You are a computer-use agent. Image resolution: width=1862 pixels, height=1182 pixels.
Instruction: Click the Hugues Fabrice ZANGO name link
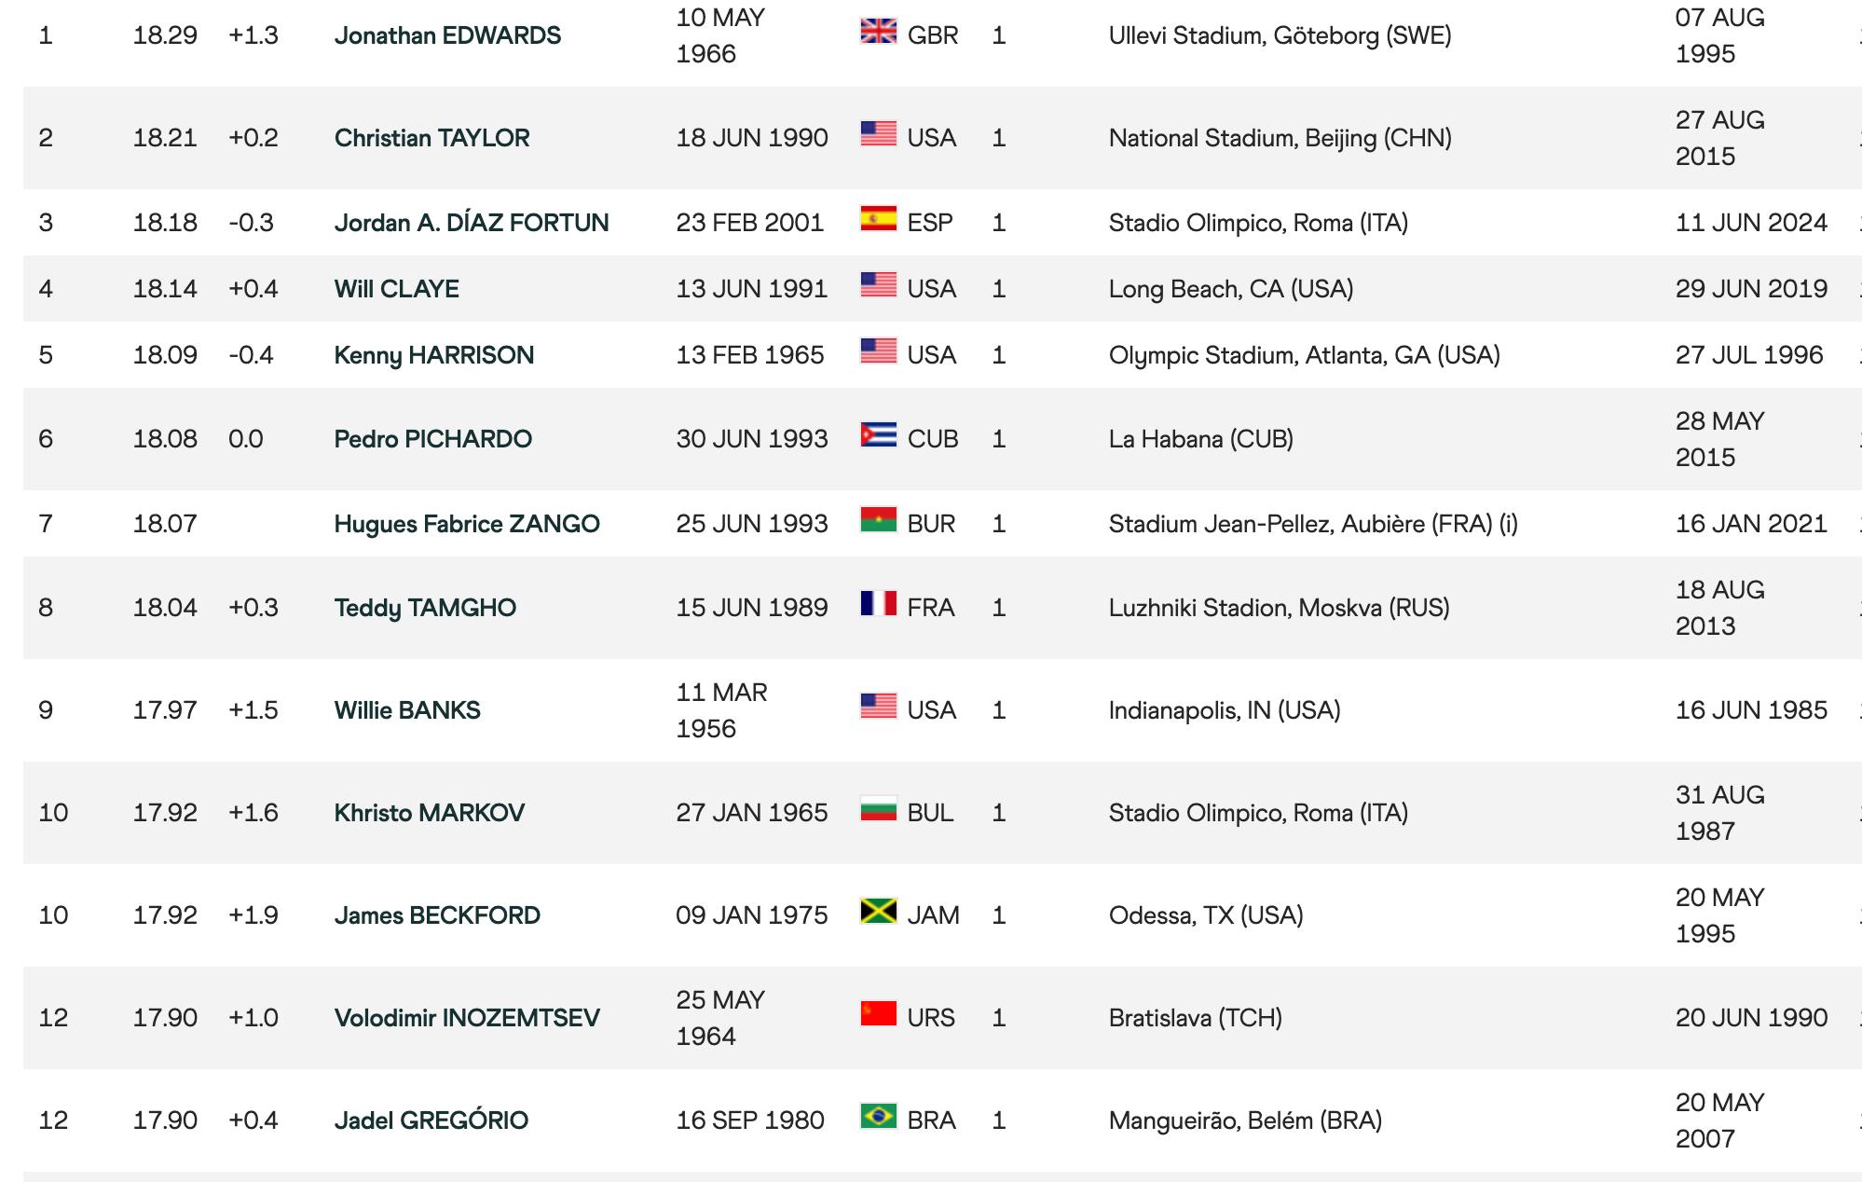466,524
